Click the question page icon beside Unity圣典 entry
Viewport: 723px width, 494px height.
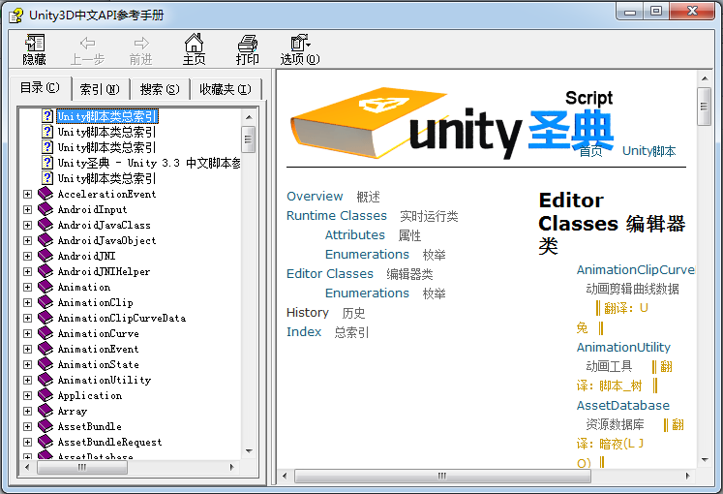click(47, 163)
